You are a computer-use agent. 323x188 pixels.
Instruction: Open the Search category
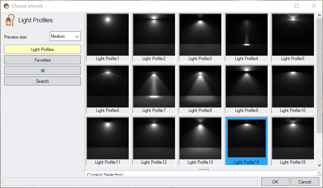point(43,81)
